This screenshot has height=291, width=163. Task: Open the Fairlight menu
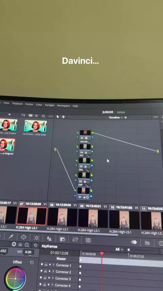click(50, 105)
